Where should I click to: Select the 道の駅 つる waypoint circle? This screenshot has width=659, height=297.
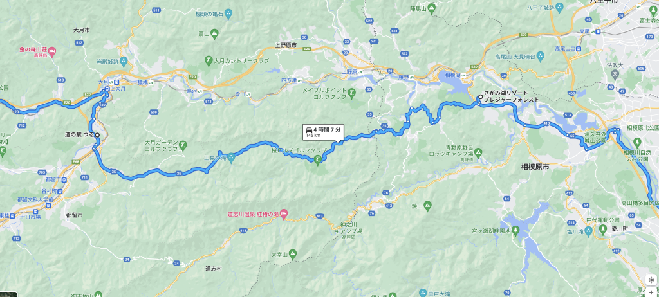(97, 135)
